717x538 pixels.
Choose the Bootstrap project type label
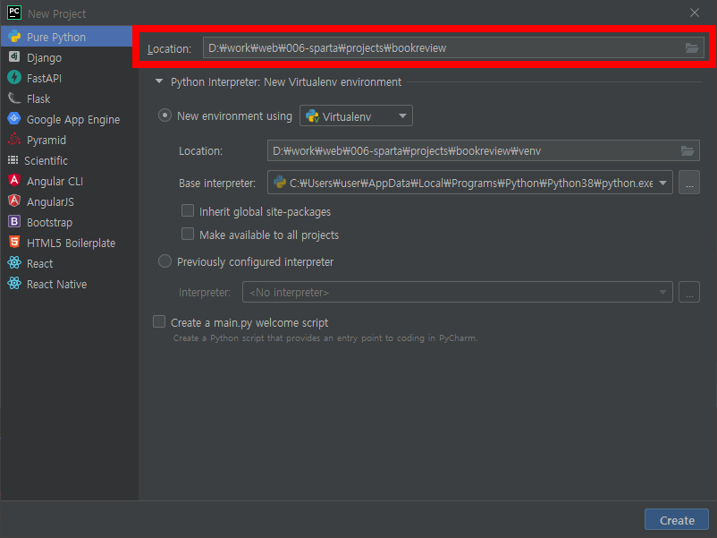[49, 223]
